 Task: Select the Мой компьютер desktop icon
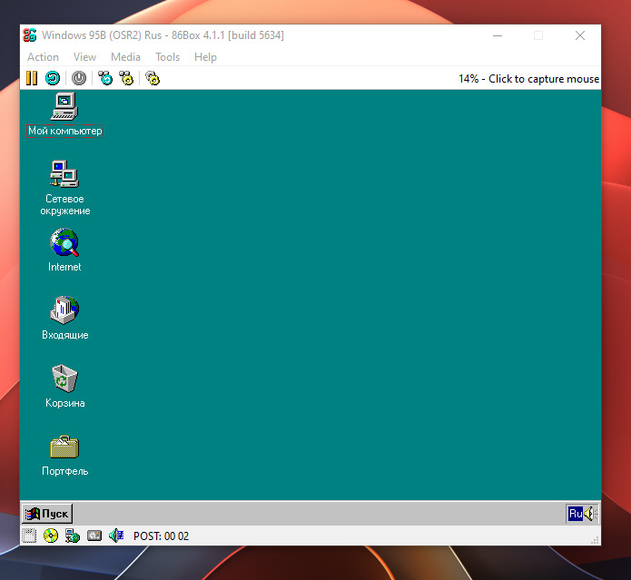click(x=64, y=107)
